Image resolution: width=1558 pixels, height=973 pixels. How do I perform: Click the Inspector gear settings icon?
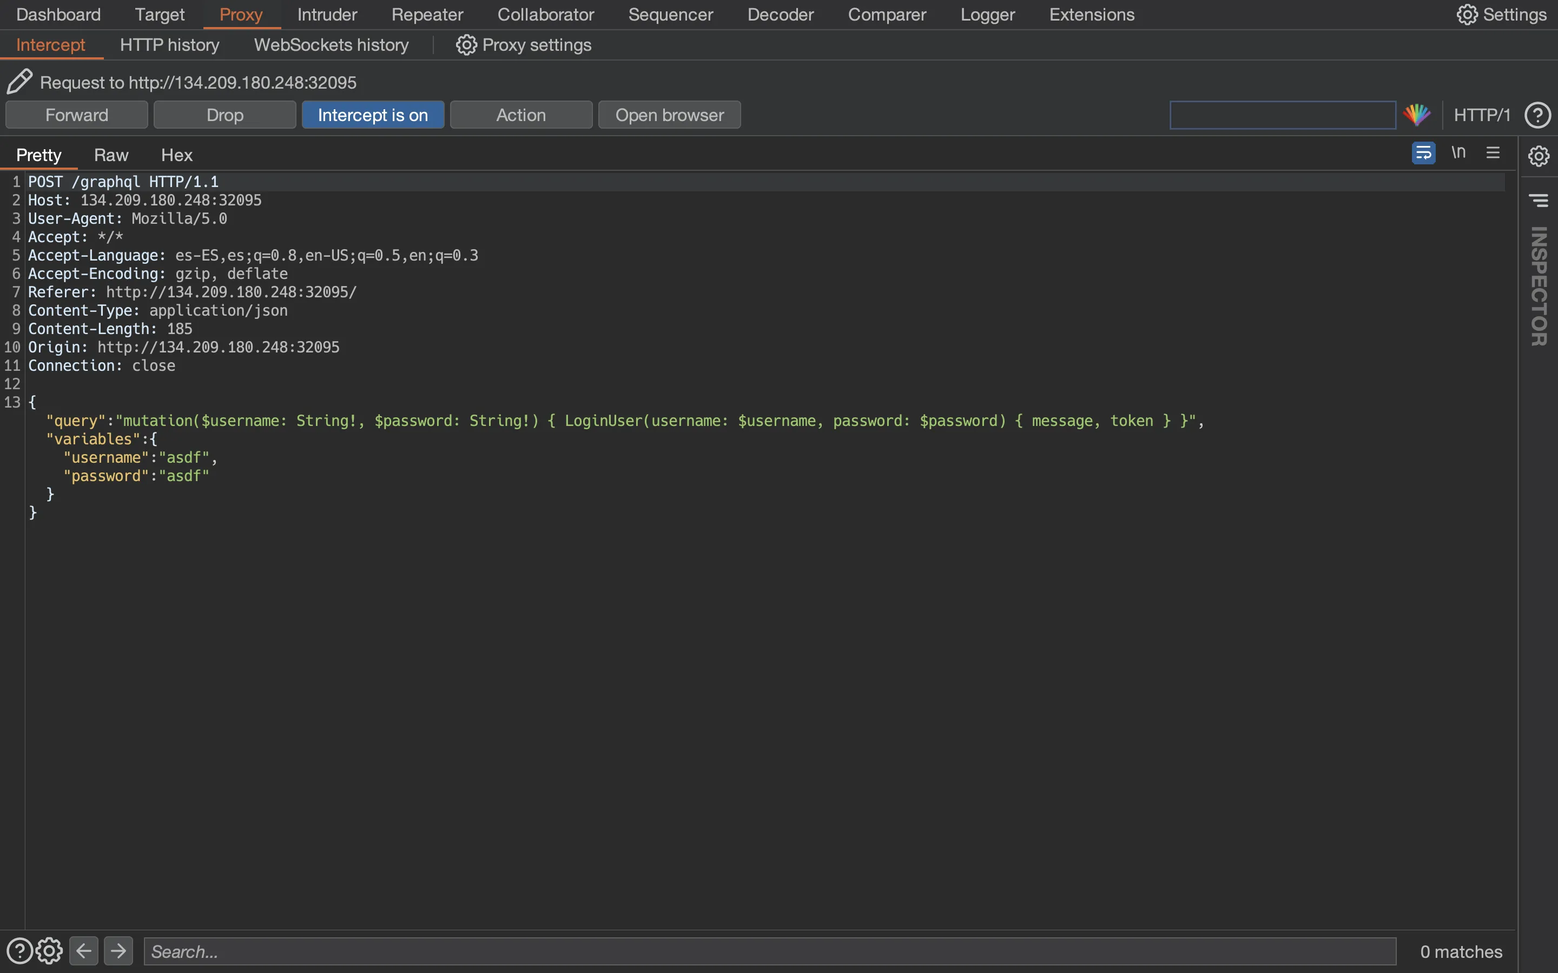(x=1539, y=156)
